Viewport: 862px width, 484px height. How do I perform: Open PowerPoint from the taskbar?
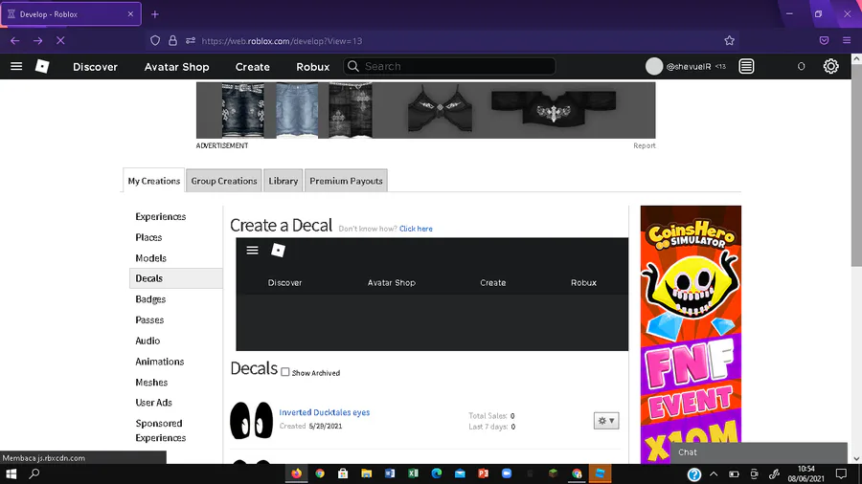[484, 473]
